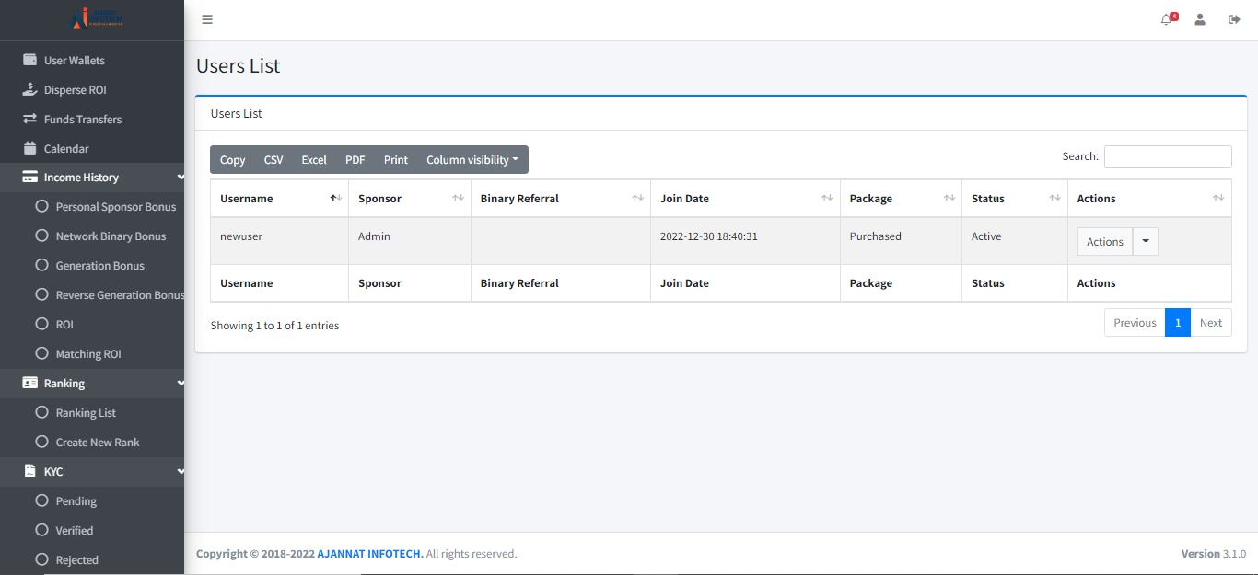Click the hamburger menu toggle icon
Screen dimensions: 1258x575
tap(207, 19)
